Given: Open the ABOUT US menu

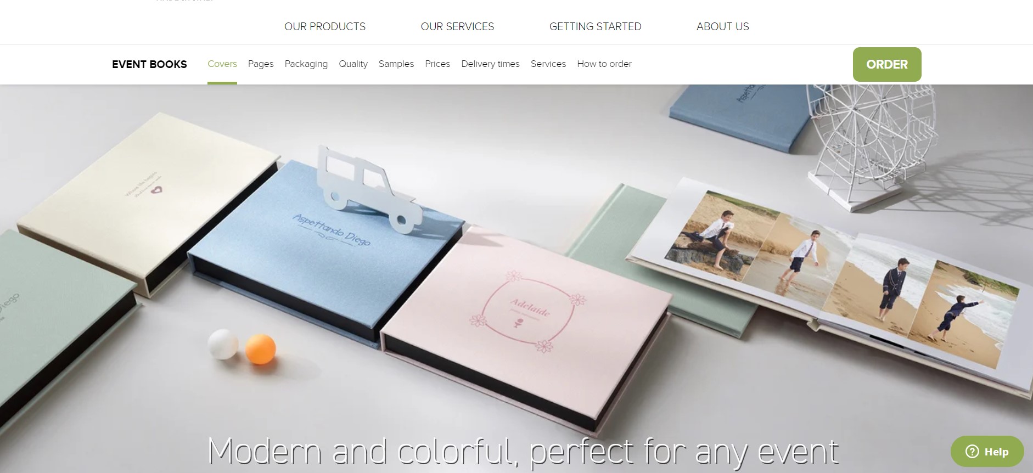Looking at the screenshot, I should click(722, 26).
